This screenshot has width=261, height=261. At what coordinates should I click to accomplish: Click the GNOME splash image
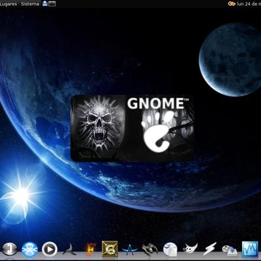coord(132,129)
